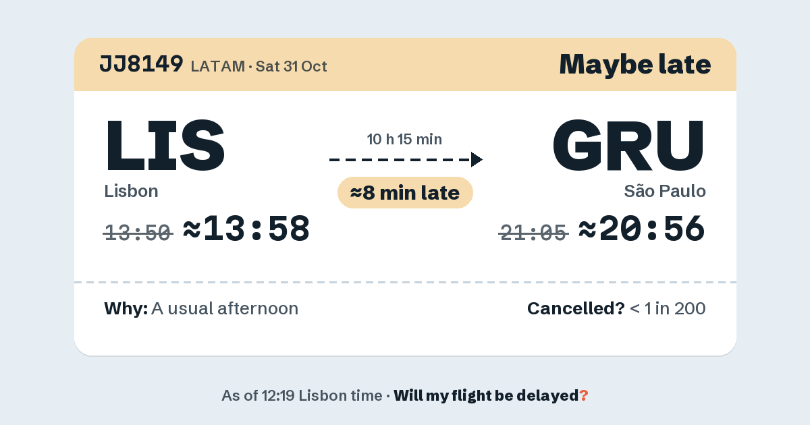The width and height of the screenshot is (810, 425).
Task: Click the GRU airport code
Action: 629,145
